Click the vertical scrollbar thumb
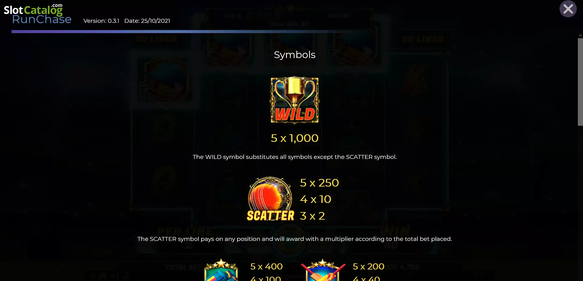This screenshot has width=583, height=281. click(x=580, y=82)
